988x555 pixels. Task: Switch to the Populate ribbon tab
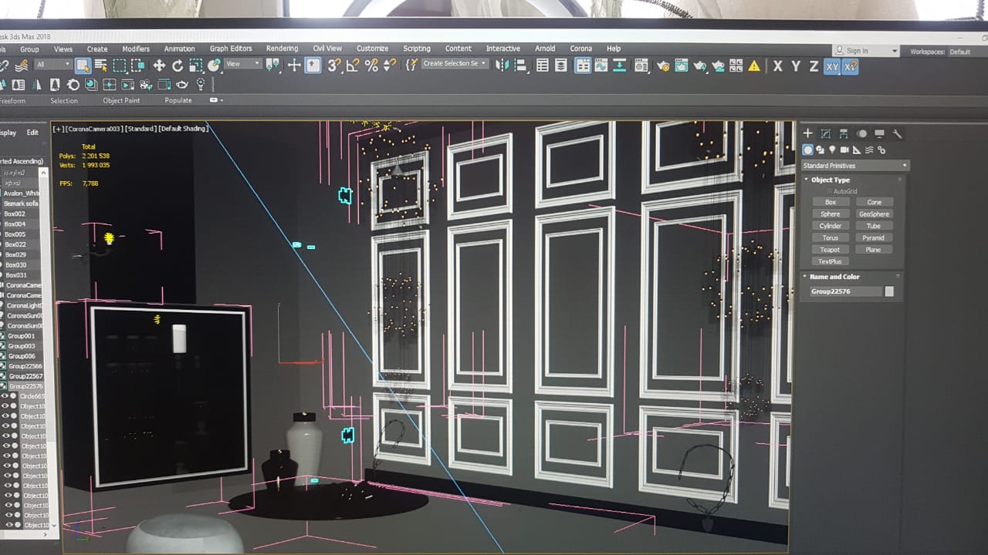tap(178, 100)
